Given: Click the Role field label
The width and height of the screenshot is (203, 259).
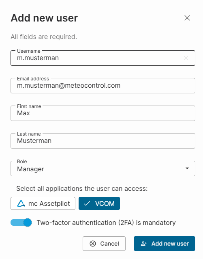Looking at the screenshot, I should point(22,162).
